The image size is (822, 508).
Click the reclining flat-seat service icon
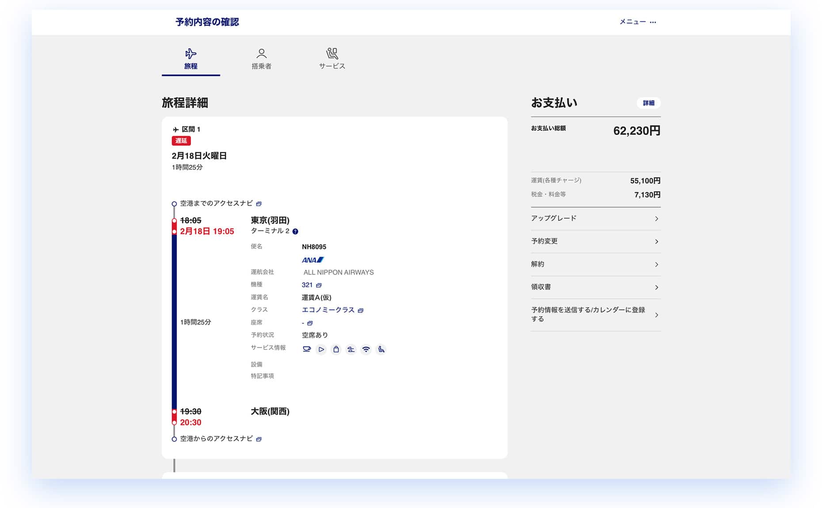(351, 349)
